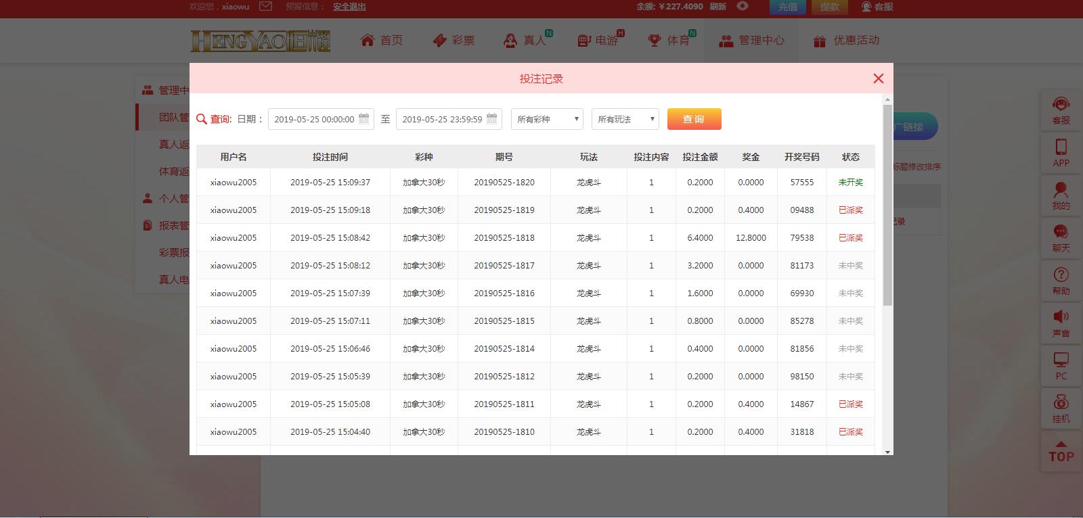Click the start date input field
This screenshot has width=1083, height=518.
tap(321, 119)
